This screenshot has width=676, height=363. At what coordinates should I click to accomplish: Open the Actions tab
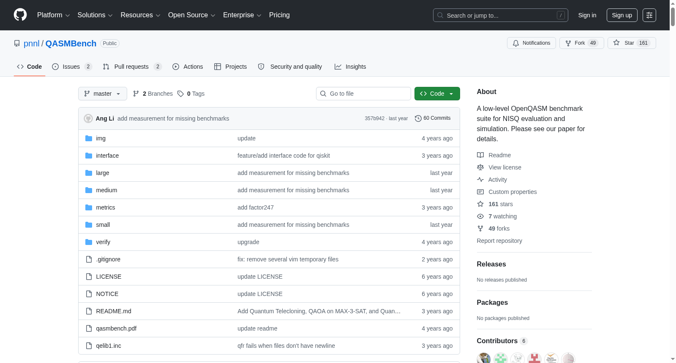(188, 67)
